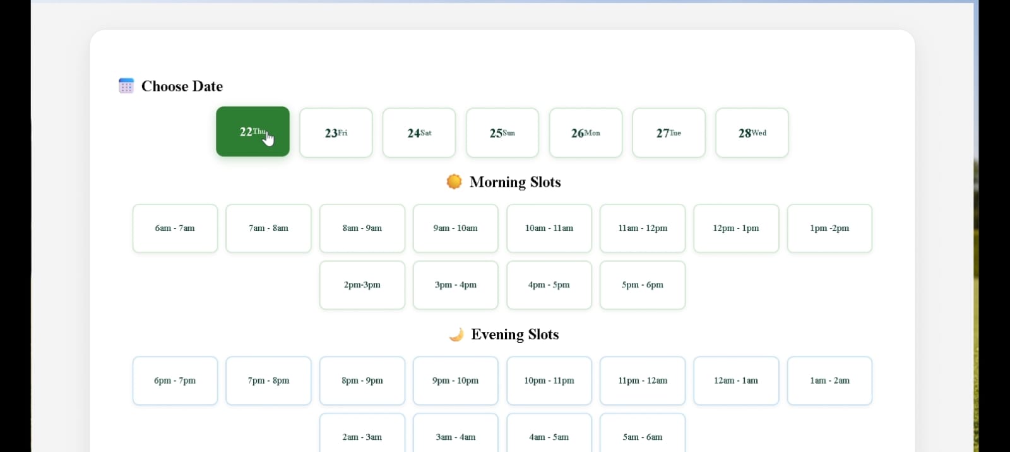Viewport: 1010px width, 452px height.
Task: Choose the 26 Mon date
Action: click(x=586, y=133)
